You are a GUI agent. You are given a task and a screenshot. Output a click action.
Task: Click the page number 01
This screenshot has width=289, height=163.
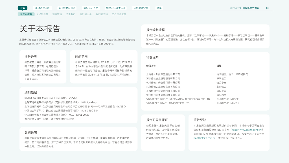click(x=268, y=8)
